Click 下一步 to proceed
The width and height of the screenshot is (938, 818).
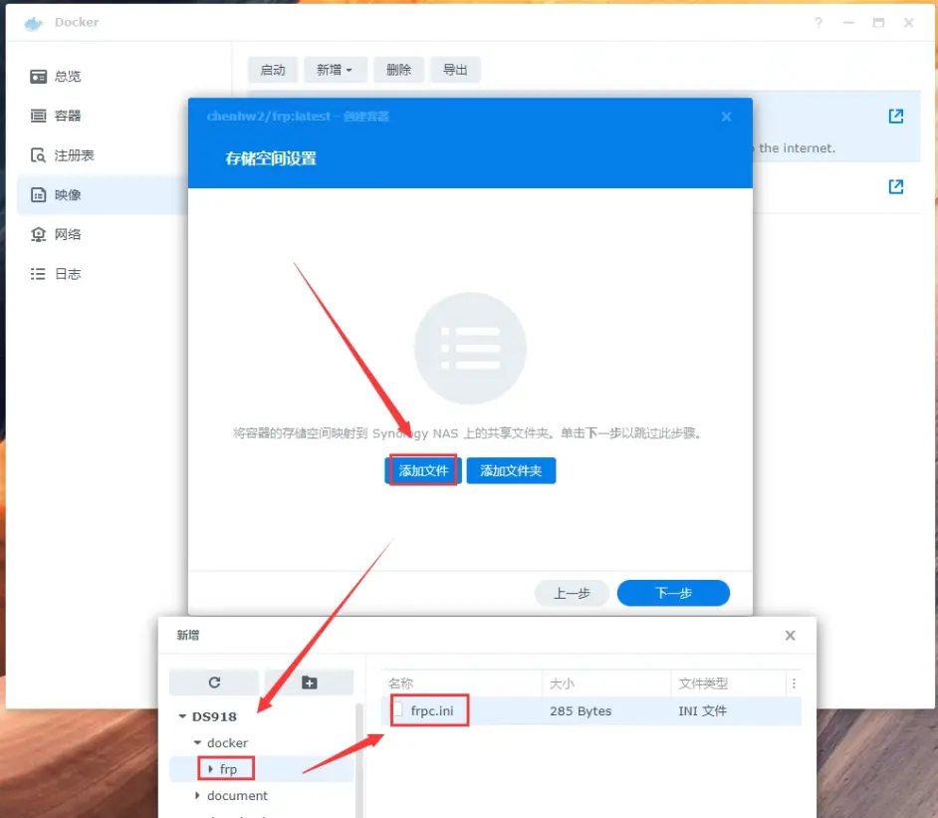pos(673,593)
